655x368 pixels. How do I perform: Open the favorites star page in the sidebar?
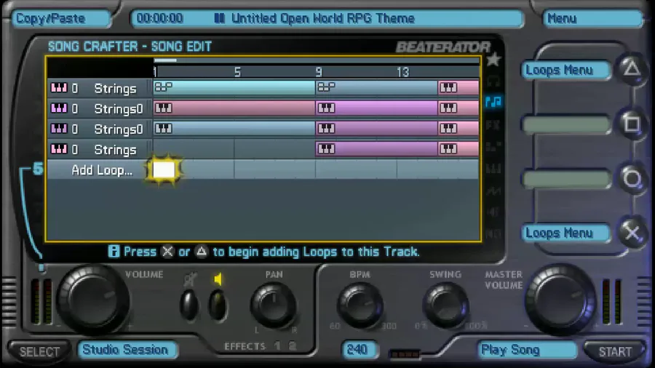[493, 60]
